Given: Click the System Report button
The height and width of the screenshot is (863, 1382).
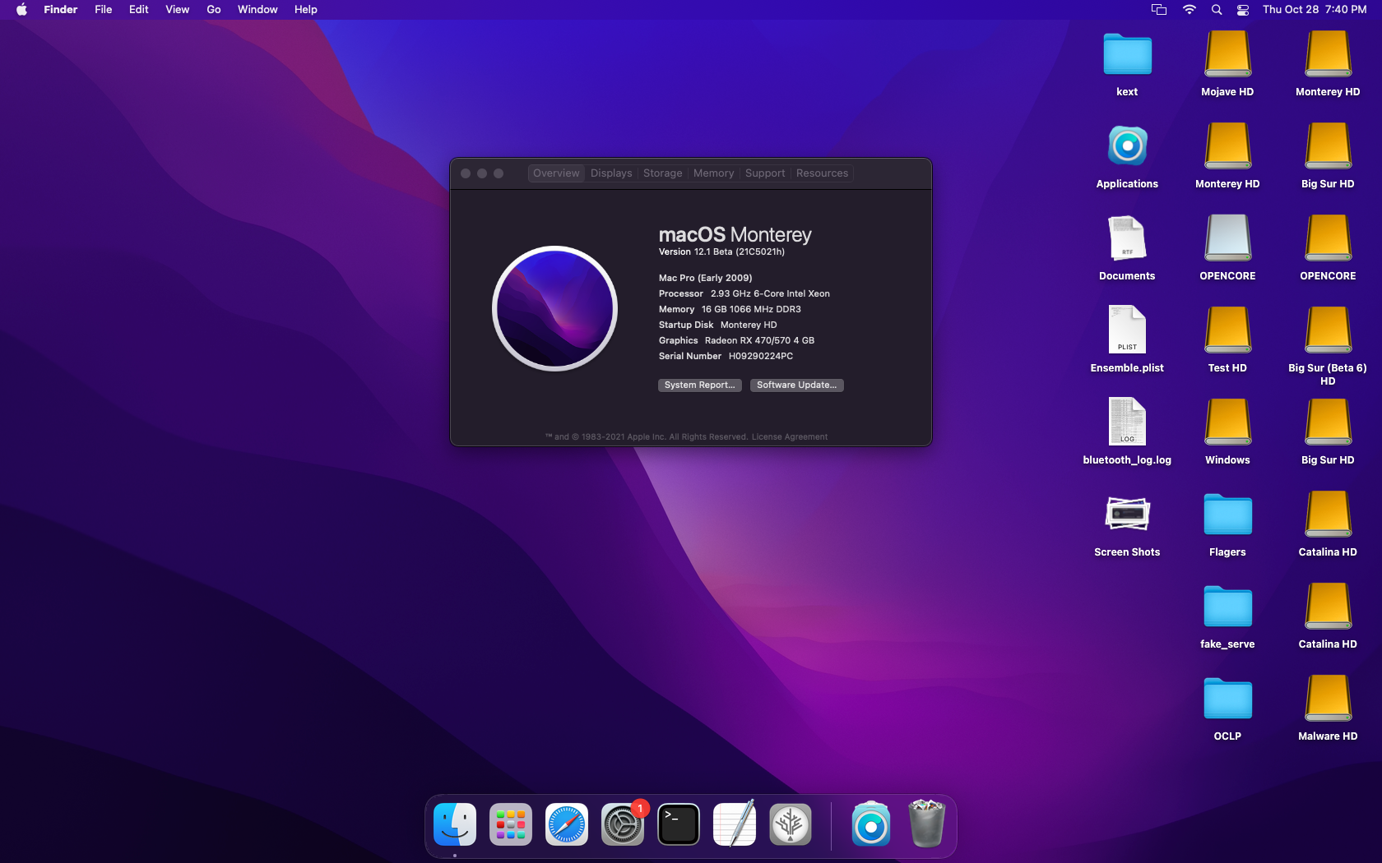Looking at the screenshot, I should pos(699,385).
